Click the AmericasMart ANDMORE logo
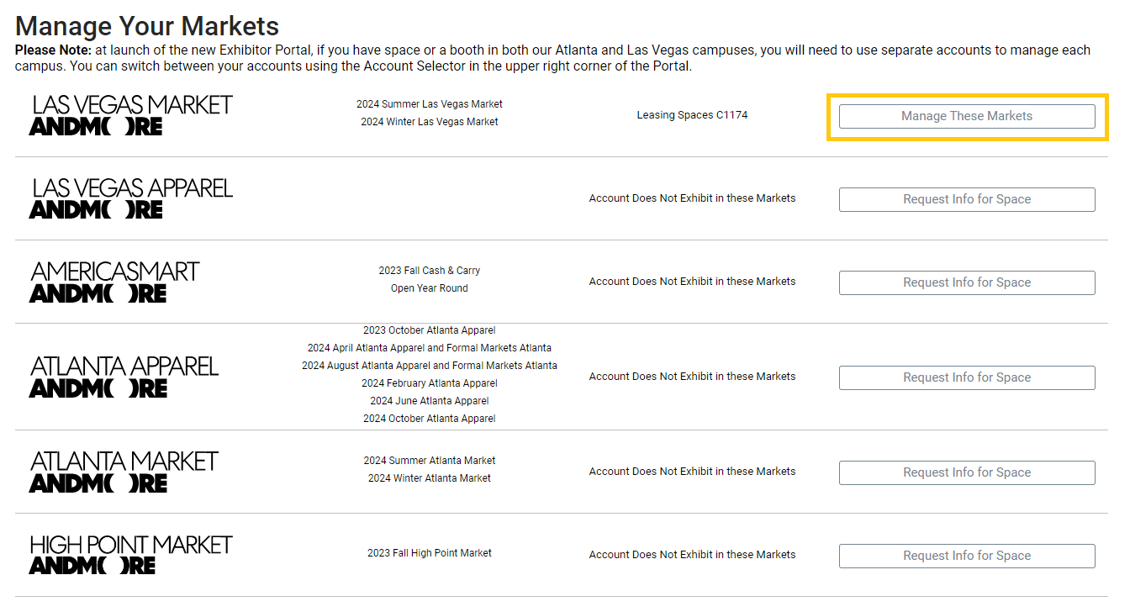This screenshot has height=612, width=1130. tap(115, 282)
